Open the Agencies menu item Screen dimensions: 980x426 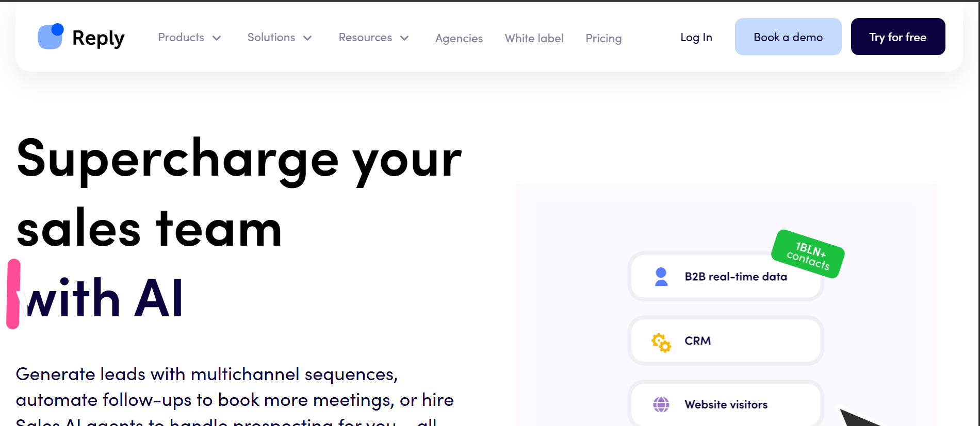point(459,38)
